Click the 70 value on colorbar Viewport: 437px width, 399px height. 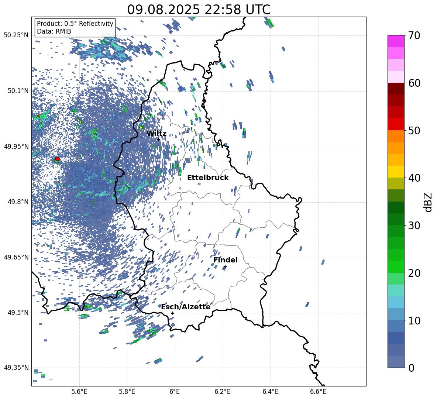(414, 35)
